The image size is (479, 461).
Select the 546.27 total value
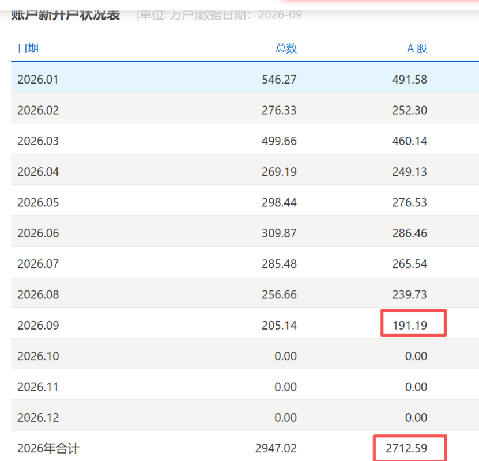pyautogui.click(x=279, y=80)
